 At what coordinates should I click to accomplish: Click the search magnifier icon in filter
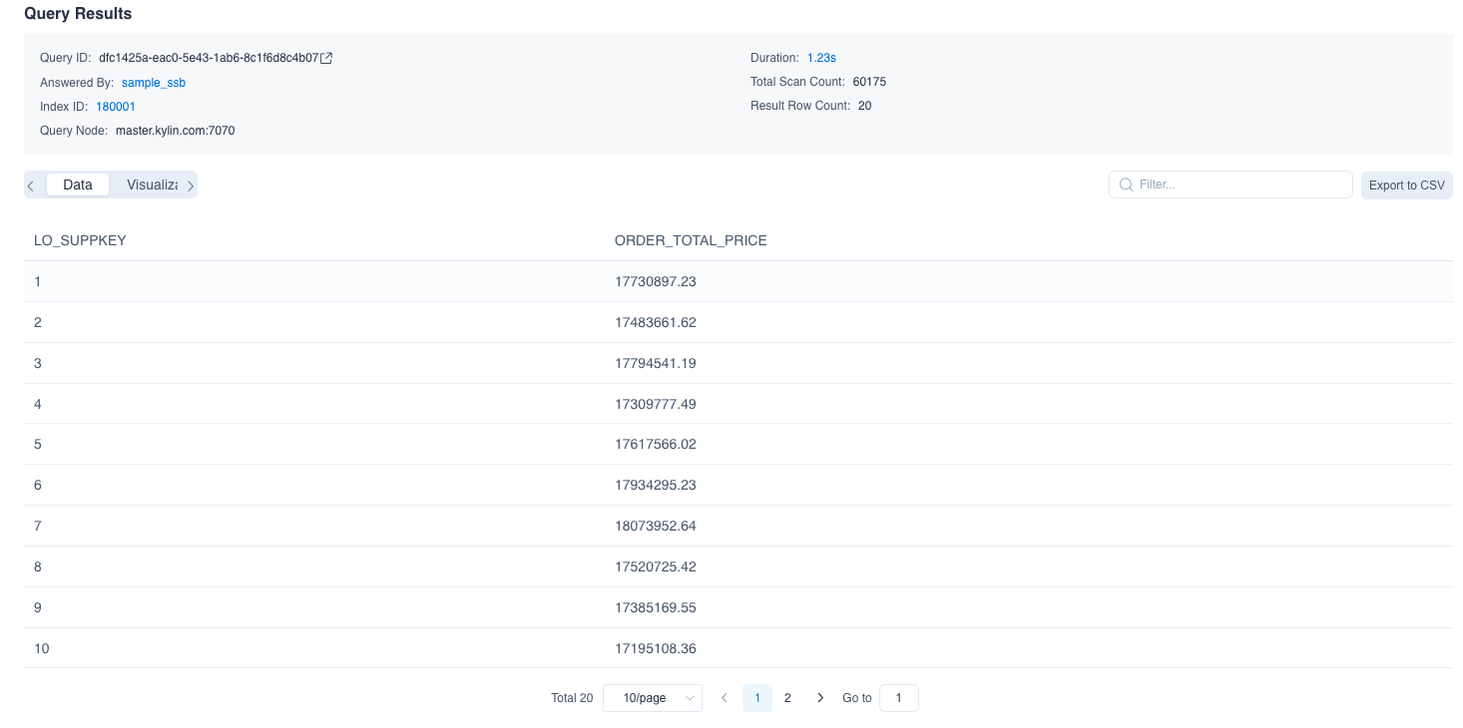pos(1126,184)
